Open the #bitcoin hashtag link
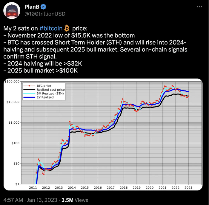The height and width of the screenshot is (205, 209). coord(51,29)
